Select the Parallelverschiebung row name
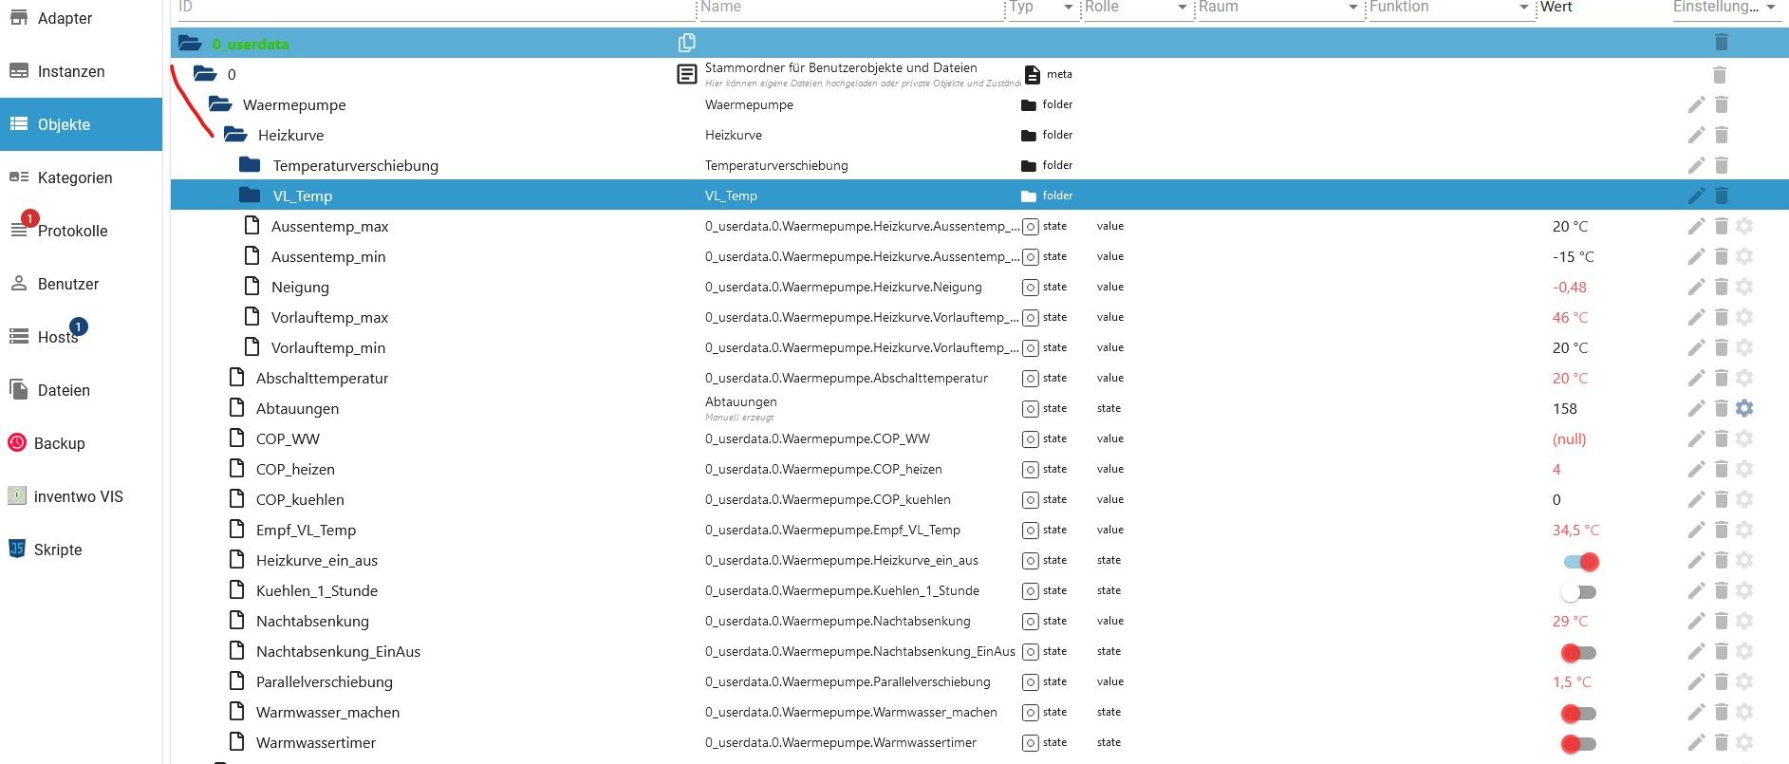The height and width of the screenshot is (764, 1789). 324,681
